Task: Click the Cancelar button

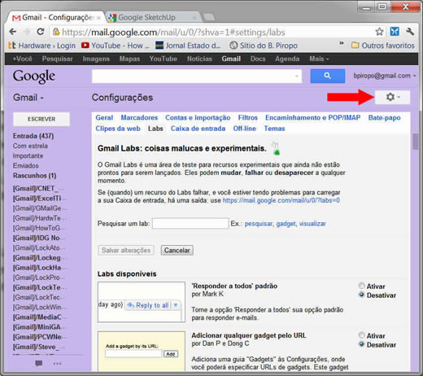Action: pos(177,250)
